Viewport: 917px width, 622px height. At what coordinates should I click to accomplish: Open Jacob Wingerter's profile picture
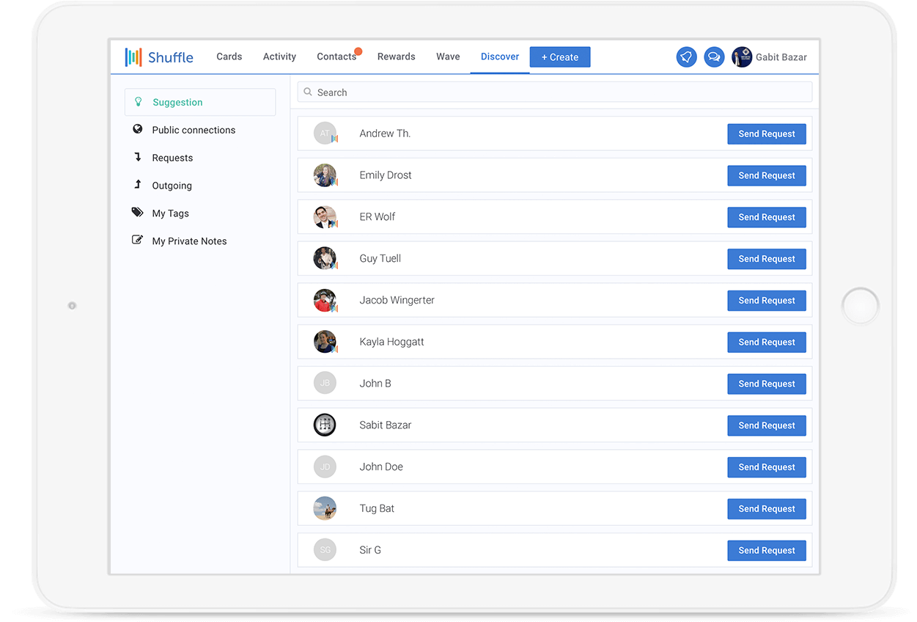click(325, 300)
